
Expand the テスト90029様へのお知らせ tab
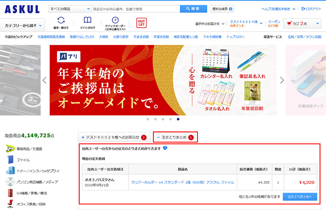click(114, 137)
